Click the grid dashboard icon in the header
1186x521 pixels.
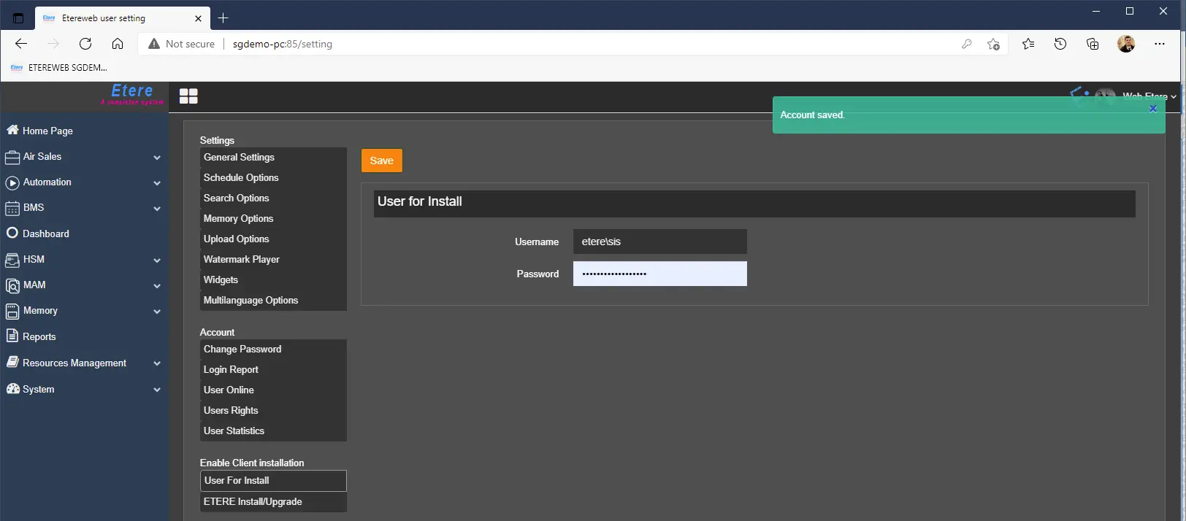coord(188,96)
